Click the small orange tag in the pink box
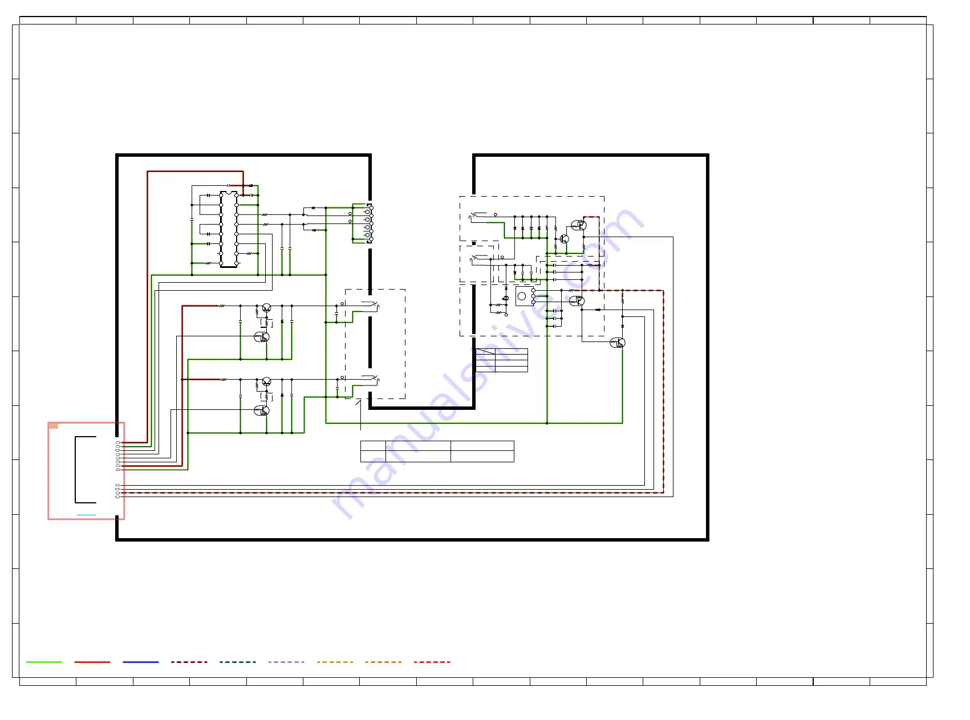970x720 pixels. point(54,426)
